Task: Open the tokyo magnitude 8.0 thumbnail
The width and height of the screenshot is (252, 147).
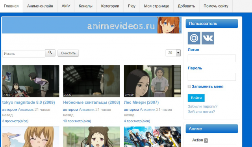Action: click(31, 81)
